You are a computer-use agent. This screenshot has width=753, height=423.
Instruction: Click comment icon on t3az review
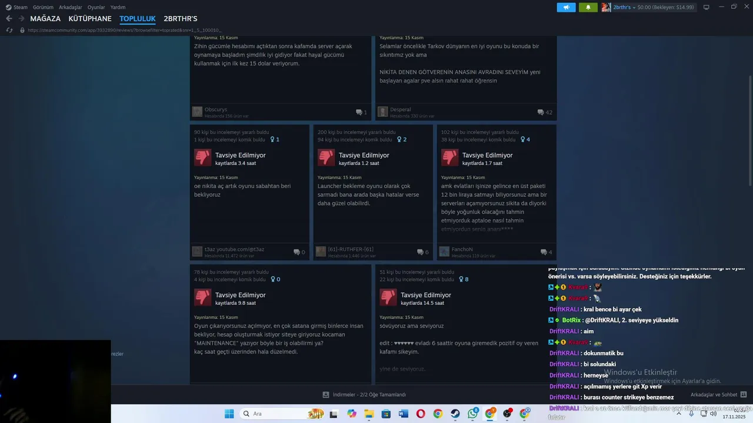pos(296,252)
